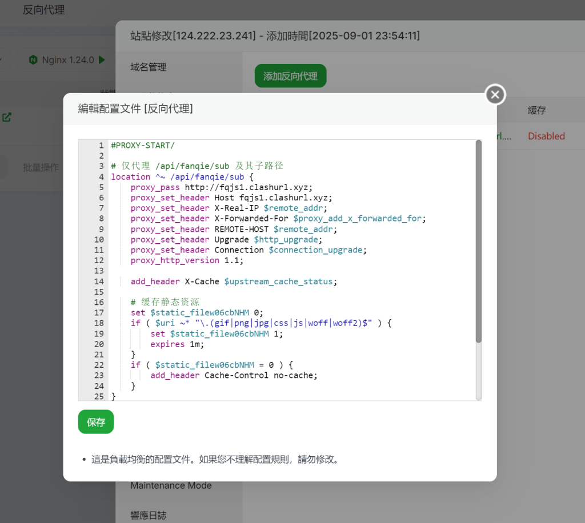Click the Nginx 1.24.0 green play icon

(102, 59)
